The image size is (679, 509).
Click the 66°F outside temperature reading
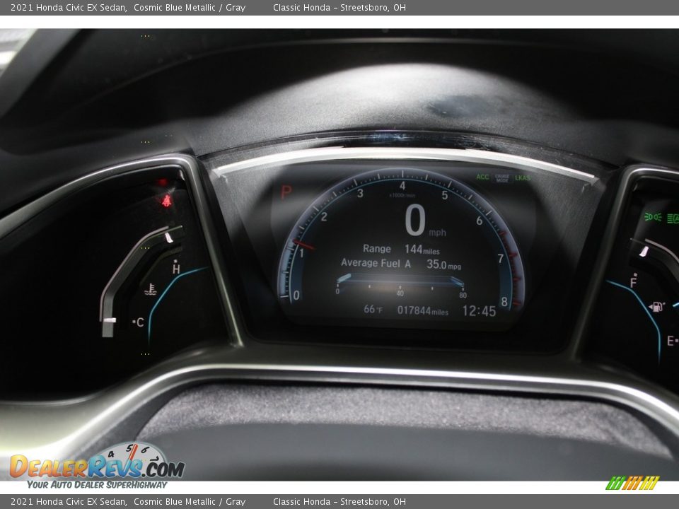click(373, 309)
